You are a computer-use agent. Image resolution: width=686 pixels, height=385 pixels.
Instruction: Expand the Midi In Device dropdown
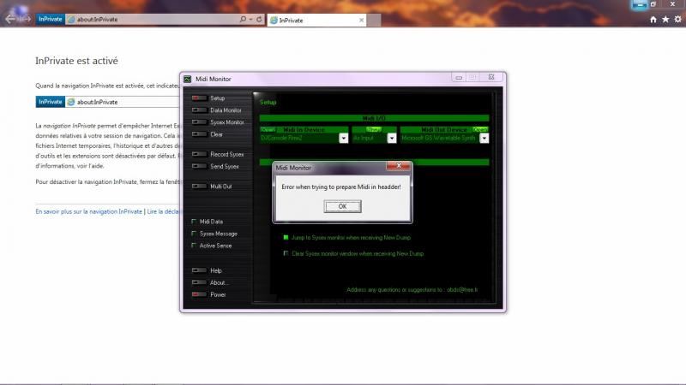[x=343, y=138]
